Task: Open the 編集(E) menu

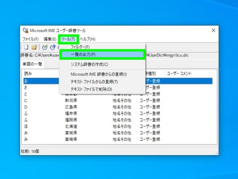Action: [x=50, y=39]
